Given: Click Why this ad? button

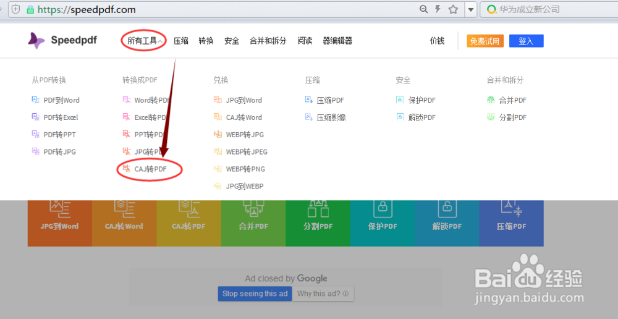Looking at the screenshot, I should click(x=323, y=294).
